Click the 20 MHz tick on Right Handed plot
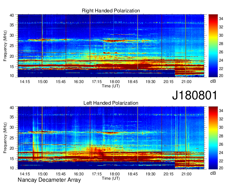The image size is (227, 184). [12, 56]
